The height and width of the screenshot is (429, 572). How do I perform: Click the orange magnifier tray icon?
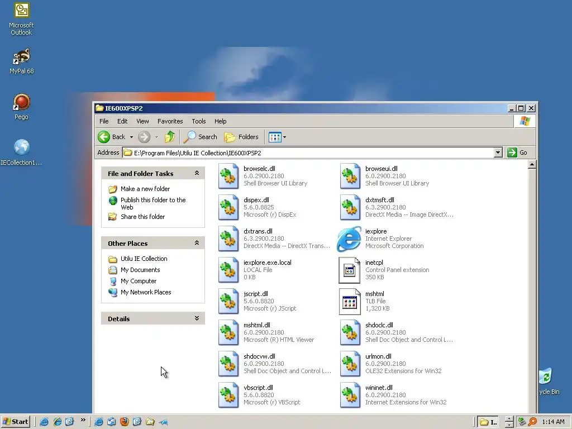tap(532, 422)
